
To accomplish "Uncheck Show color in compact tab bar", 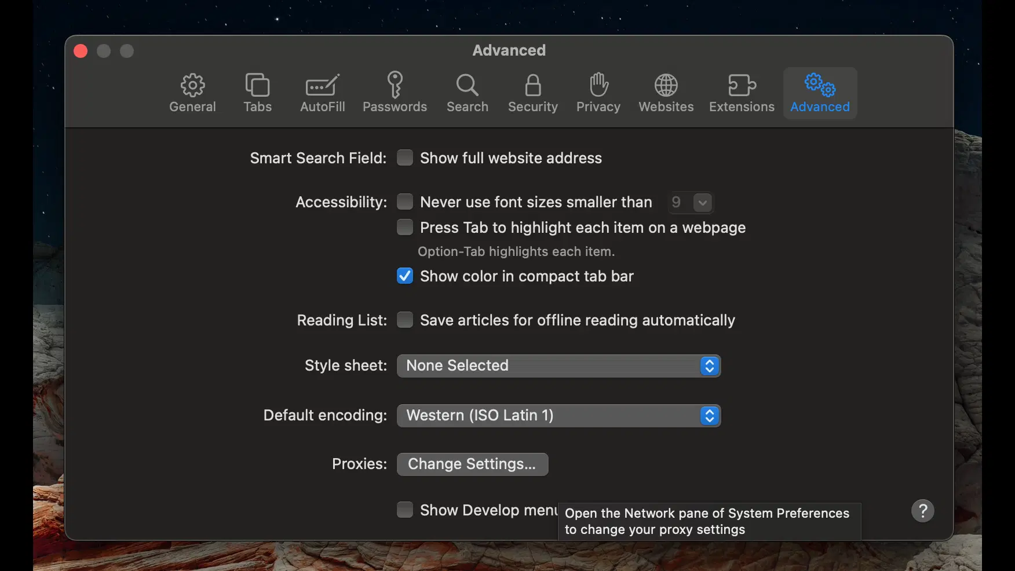I will point(405,276).
